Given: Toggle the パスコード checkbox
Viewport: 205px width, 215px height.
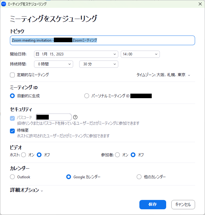Looking at the screenshot, I should click(x=12, y=118).
